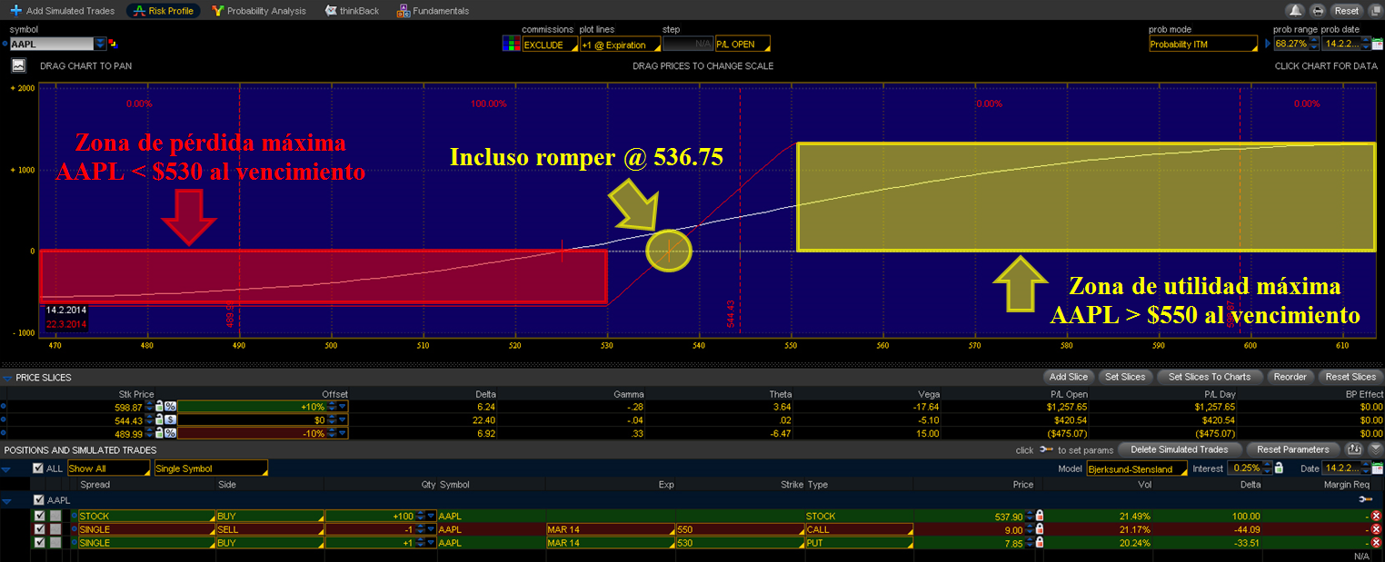Click the +100 quantity stepper
Image resolution: width=1385 pixels, height=562 pixels.
click(x=420, y=516)
